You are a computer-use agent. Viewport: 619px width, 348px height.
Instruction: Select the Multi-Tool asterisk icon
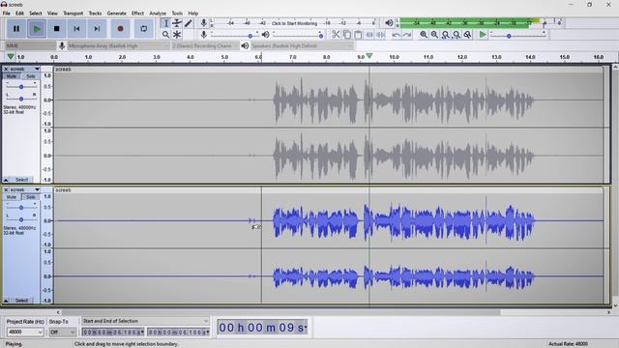177,35
